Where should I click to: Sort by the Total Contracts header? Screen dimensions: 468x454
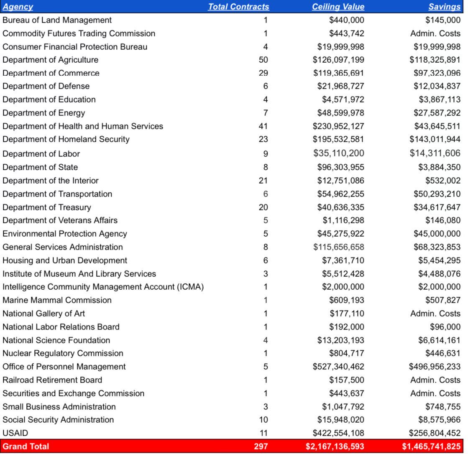pos(238,7)
